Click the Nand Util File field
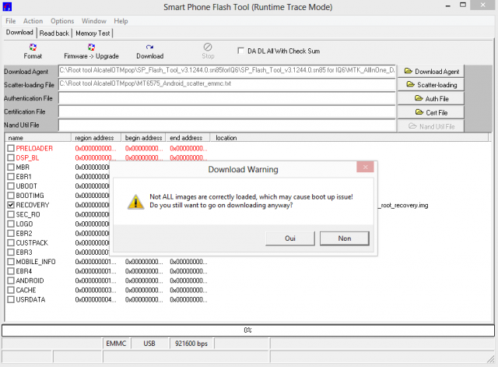Image resolution: width=498 pixels, height=367 pixels. (226, 125)
